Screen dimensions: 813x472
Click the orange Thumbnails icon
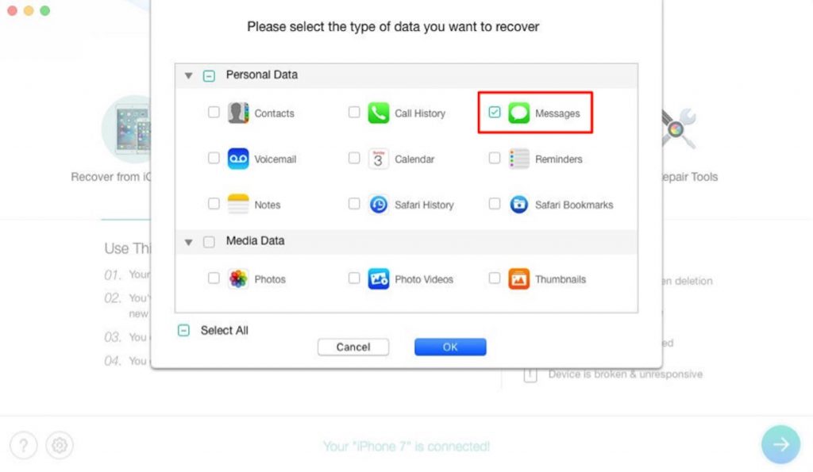pyautogui.click(x=518, y=278)
